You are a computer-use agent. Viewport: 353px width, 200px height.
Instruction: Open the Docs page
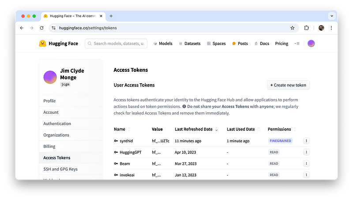(x=262, y=43)
